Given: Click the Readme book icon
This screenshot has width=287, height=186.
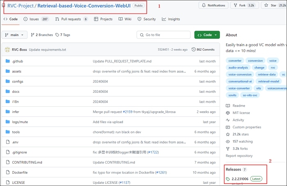Looking at the screenshot, I should (228, 105).
